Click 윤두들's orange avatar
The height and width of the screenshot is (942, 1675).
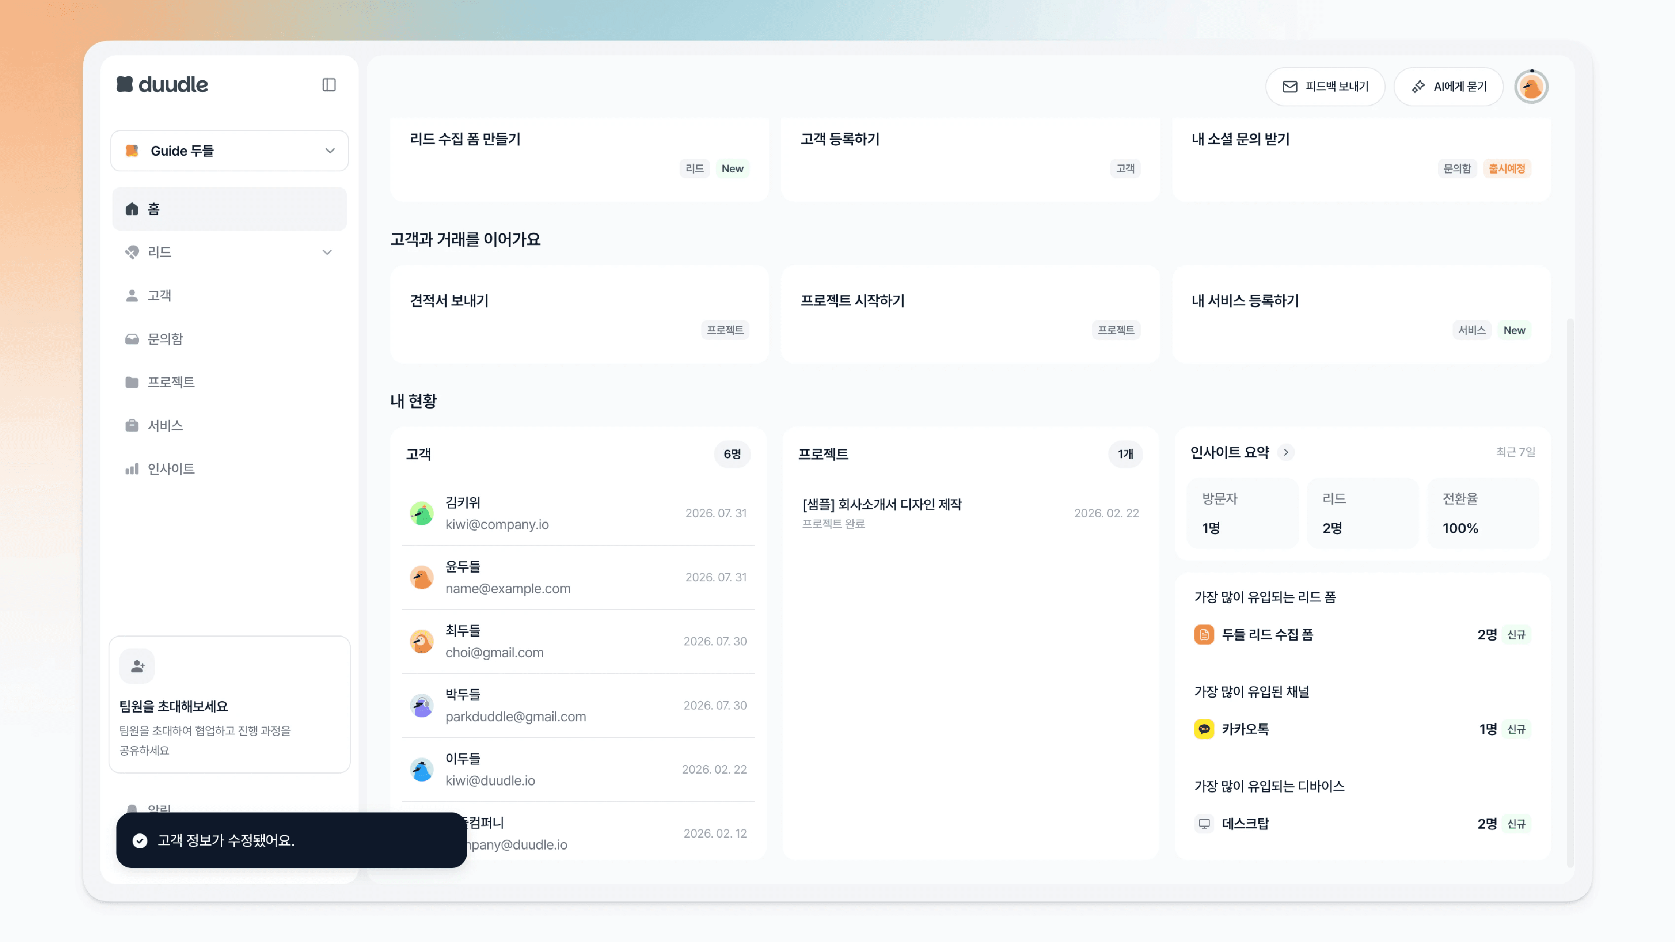[421, 577]
